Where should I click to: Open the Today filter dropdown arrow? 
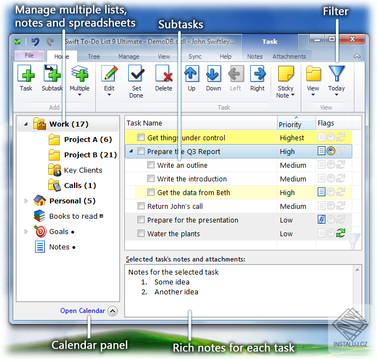pos(336,95)
